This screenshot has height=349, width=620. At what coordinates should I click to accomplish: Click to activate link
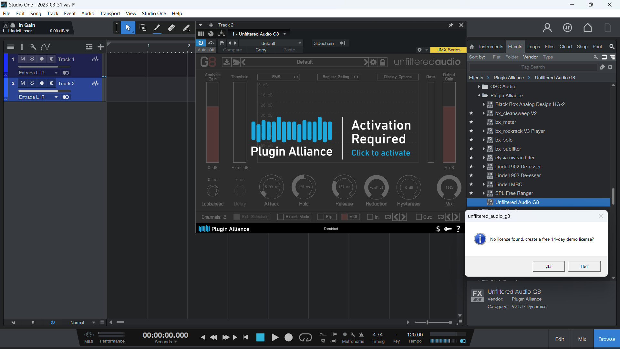tap(381, 153)
